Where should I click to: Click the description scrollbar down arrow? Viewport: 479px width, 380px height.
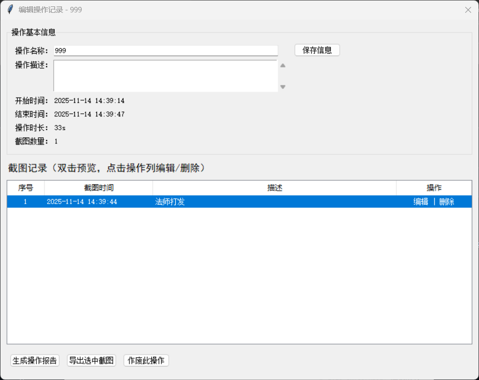coord(283,87)
